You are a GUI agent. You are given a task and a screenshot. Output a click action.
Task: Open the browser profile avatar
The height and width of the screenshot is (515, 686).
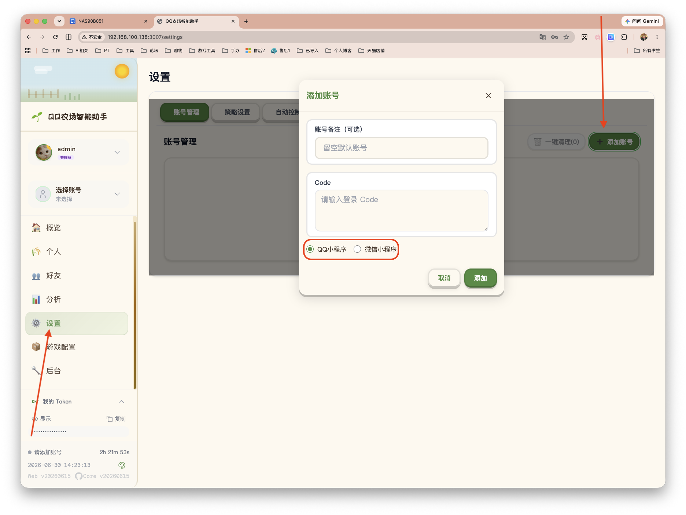pos(644,37)
